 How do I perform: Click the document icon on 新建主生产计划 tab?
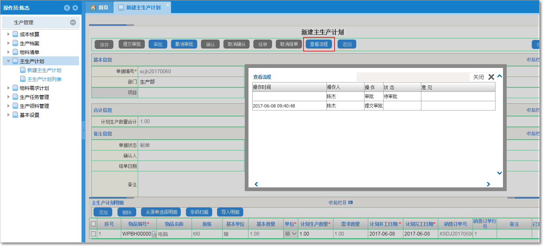pos(121,7)
